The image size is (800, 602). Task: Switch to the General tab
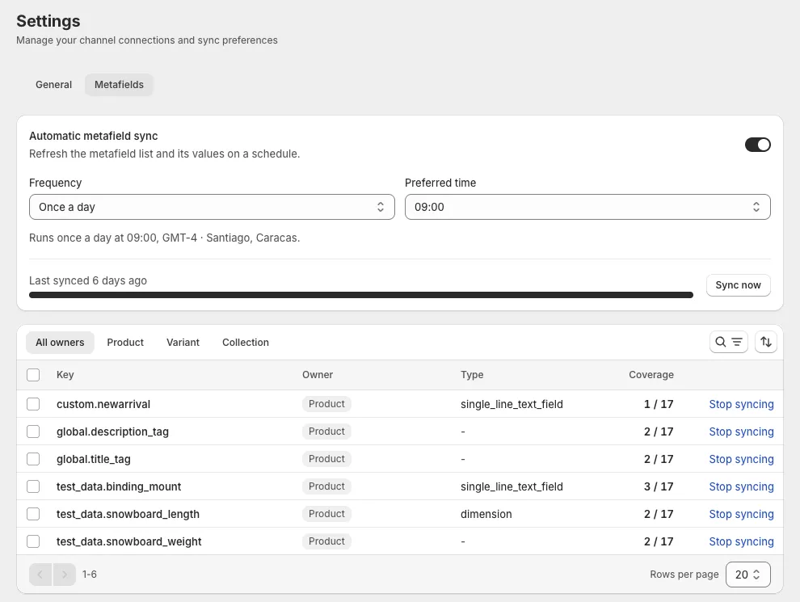pos(53,85)
